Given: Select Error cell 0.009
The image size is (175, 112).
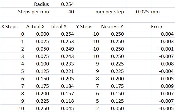Looking at the screenshot, I should pyautogui.click(x=163, y=86).
